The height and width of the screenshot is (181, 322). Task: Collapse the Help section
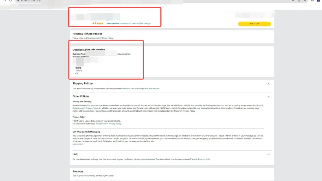coord(268,154)
